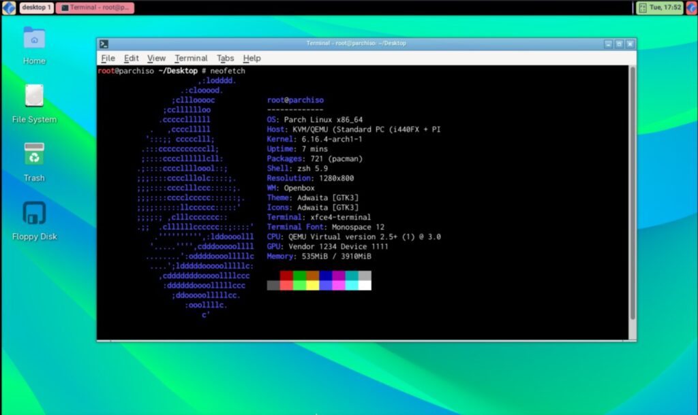The height and width of the screenshot is (415, 698).
Task: Switch to desktop 1 workspace button
Action: coord(36,7)
